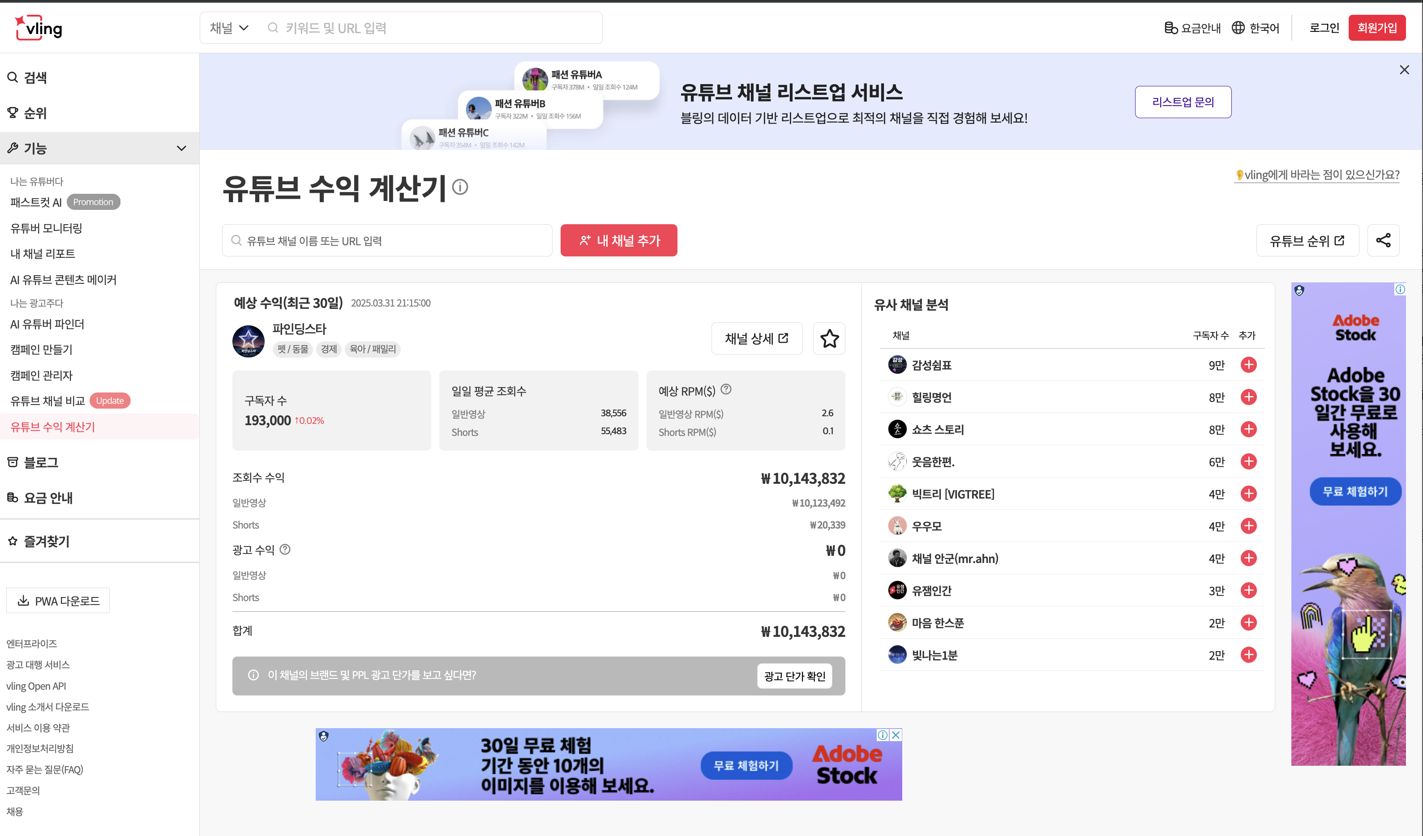Click the 예상 RPM($) help icon

pos(726,389)
